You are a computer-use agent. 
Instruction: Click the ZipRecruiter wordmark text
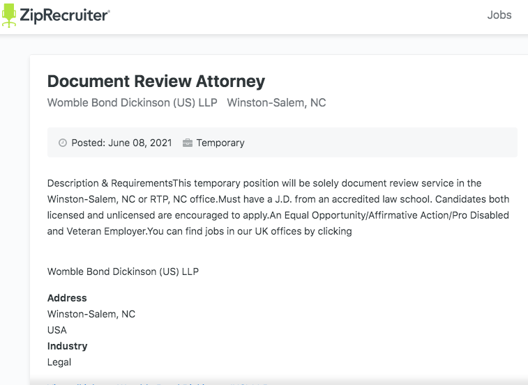pyautogui.click(x=64, y=15)
